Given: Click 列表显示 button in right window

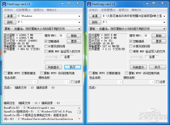Looking at the screenshot, I should click(x=139, y=67).
